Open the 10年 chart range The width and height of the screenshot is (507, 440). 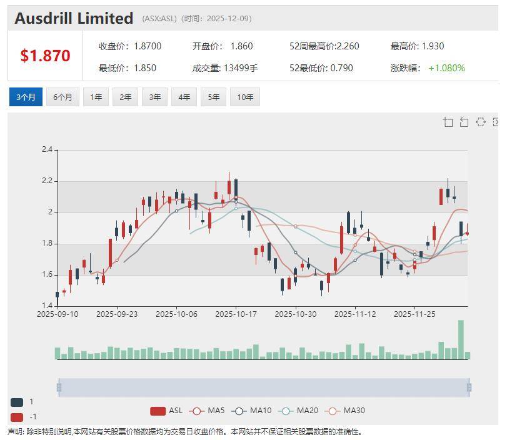245,97
